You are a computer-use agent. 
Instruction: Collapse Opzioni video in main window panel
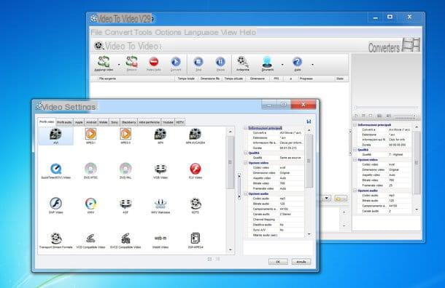point(355,160)
